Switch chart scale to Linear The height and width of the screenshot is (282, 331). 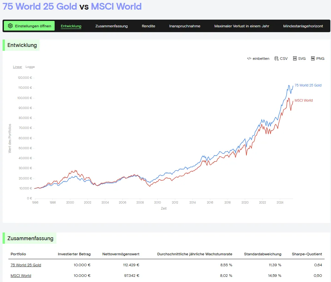pos(17,67)
